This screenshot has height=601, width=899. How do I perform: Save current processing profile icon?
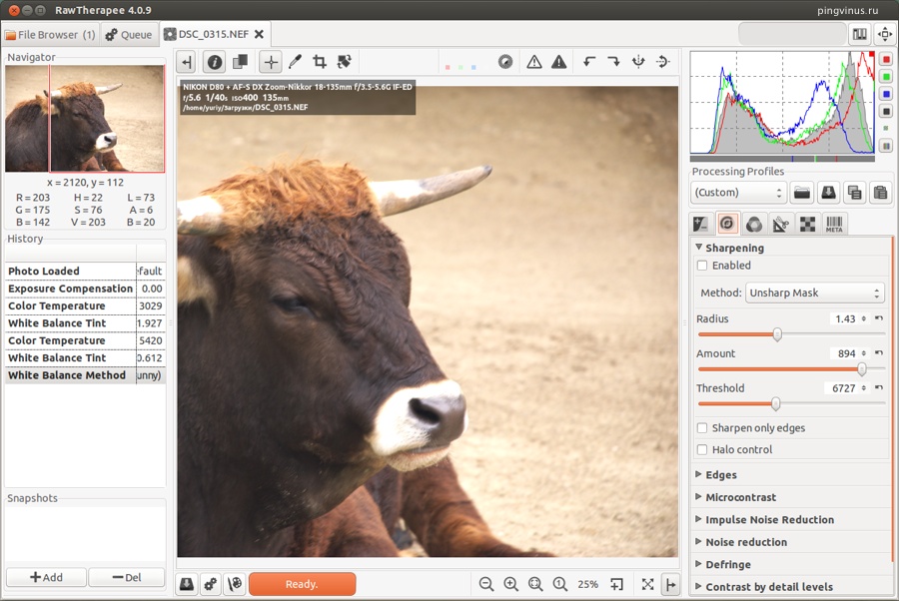828,193
